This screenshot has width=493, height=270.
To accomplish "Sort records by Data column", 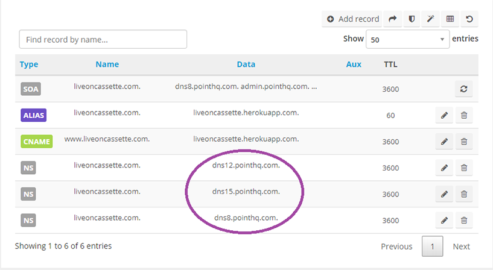I will (x=246, y=64).
